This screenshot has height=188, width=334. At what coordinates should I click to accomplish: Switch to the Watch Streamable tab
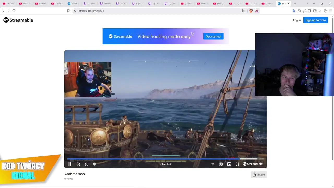[x=73, y=4]
